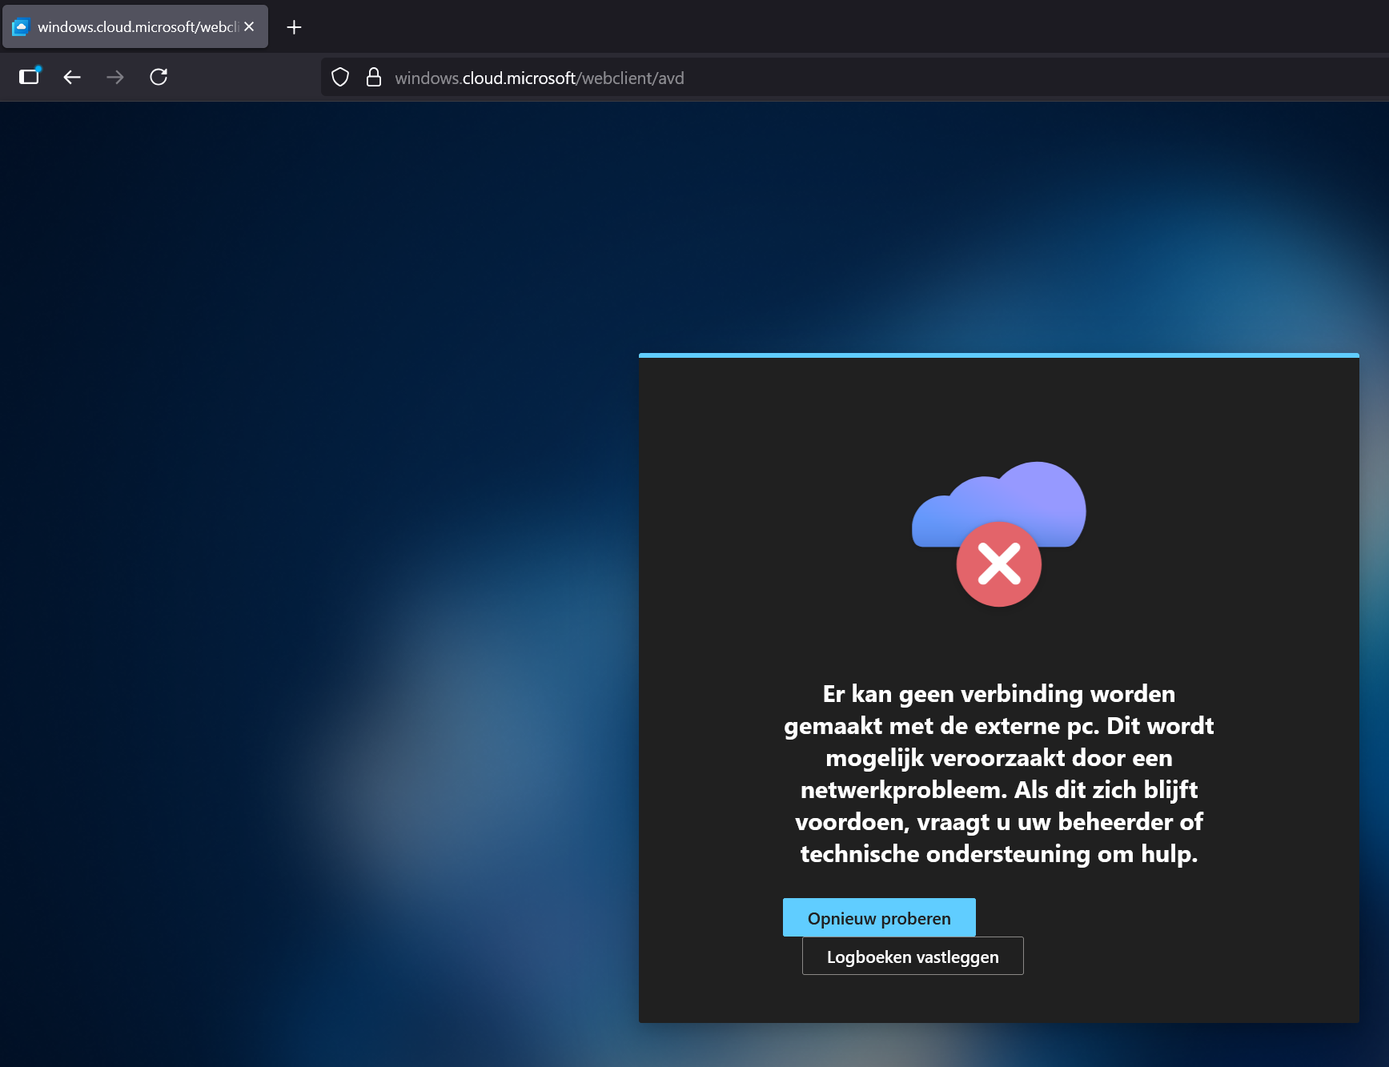Click the '/webclient/avd' path in the URL
The height and width of the screenshot is (1067, 1389).
pyautogui.click(x=631, y=78)
